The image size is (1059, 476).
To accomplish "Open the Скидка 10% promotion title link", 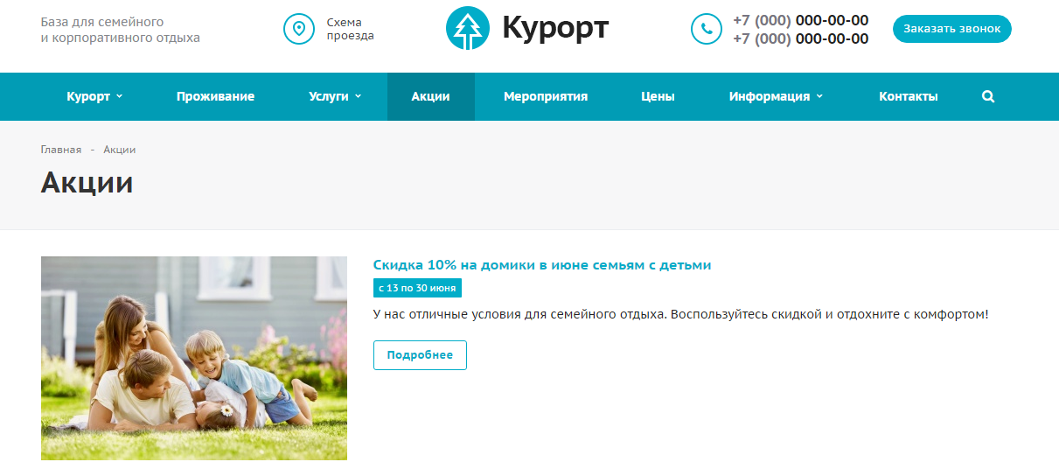I will click(x=542, y=264).
